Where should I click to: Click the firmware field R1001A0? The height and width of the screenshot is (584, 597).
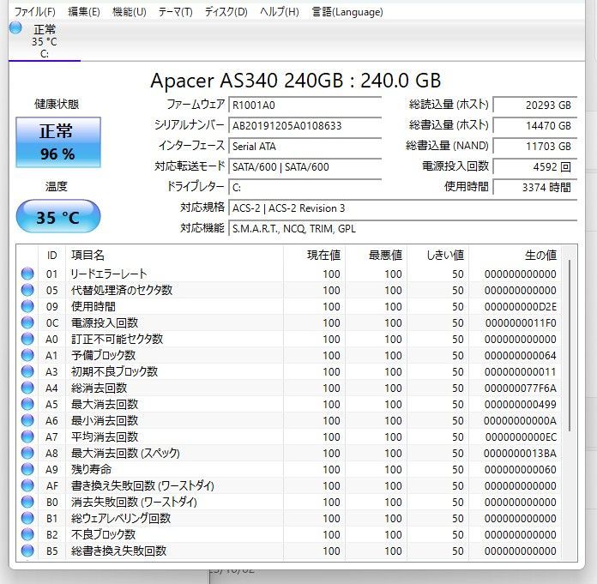(x=305, y=105)
